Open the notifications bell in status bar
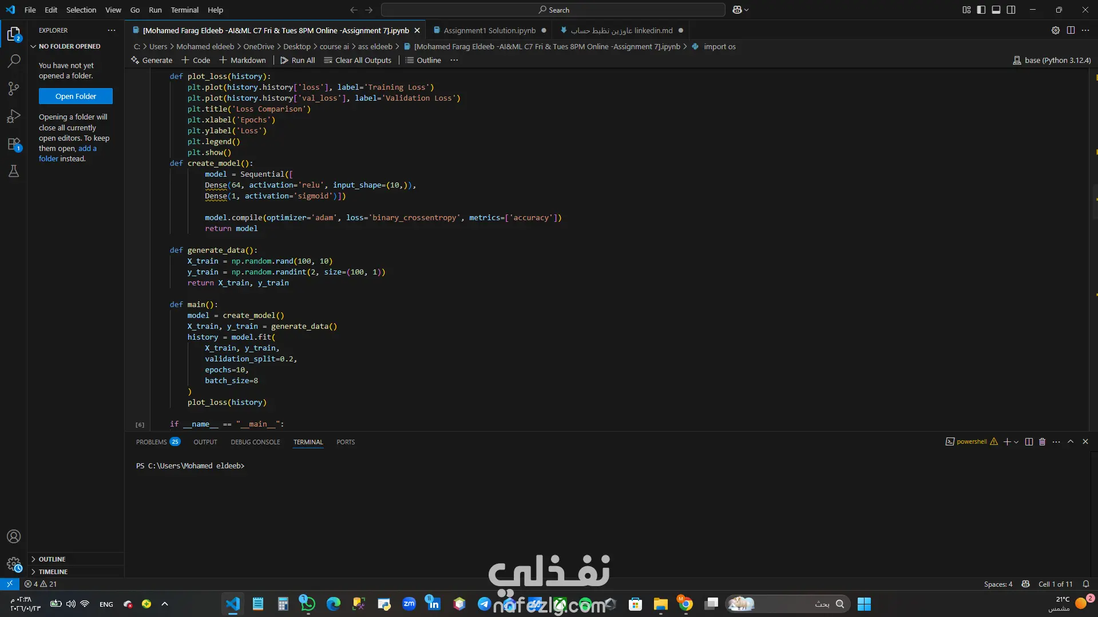Screen dimensions: 1098x617 click(x=1085, y=584)
